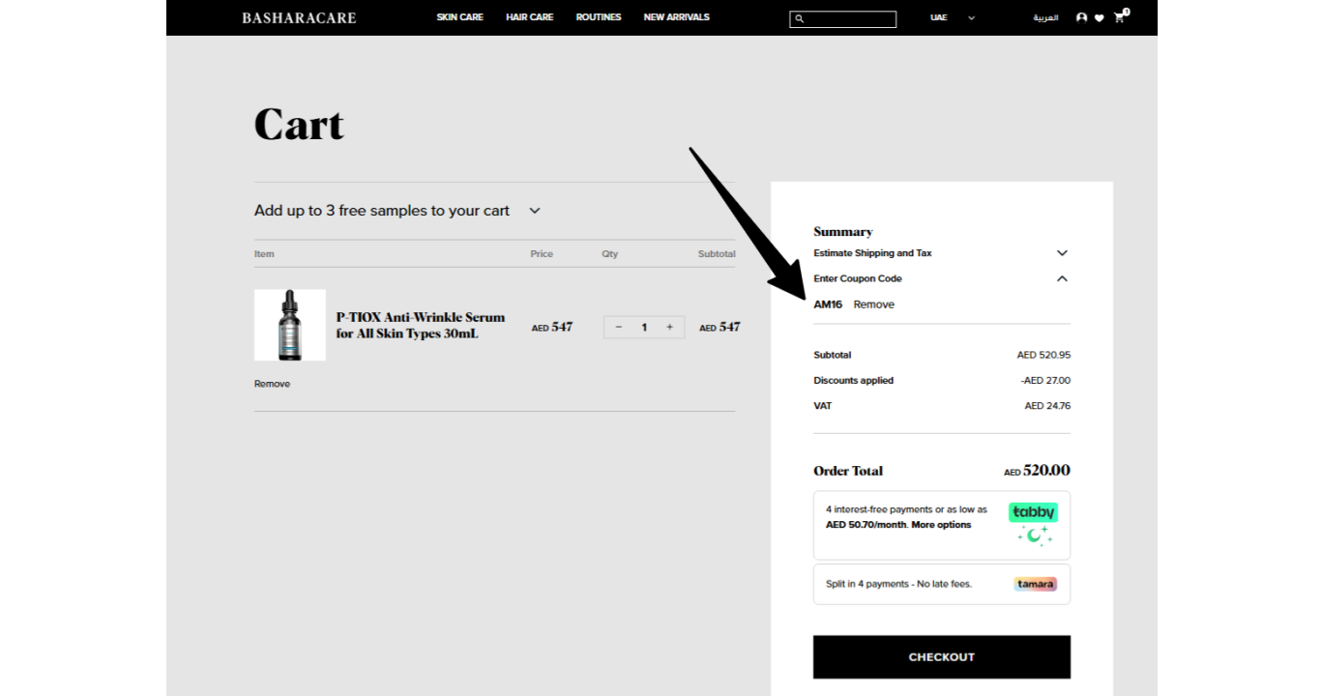
Task: Remove the serum item from cart
Action: pos(272,384)
